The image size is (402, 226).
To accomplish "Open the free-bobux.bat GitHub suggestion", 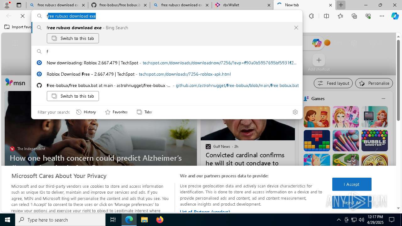I will (167, 85).
